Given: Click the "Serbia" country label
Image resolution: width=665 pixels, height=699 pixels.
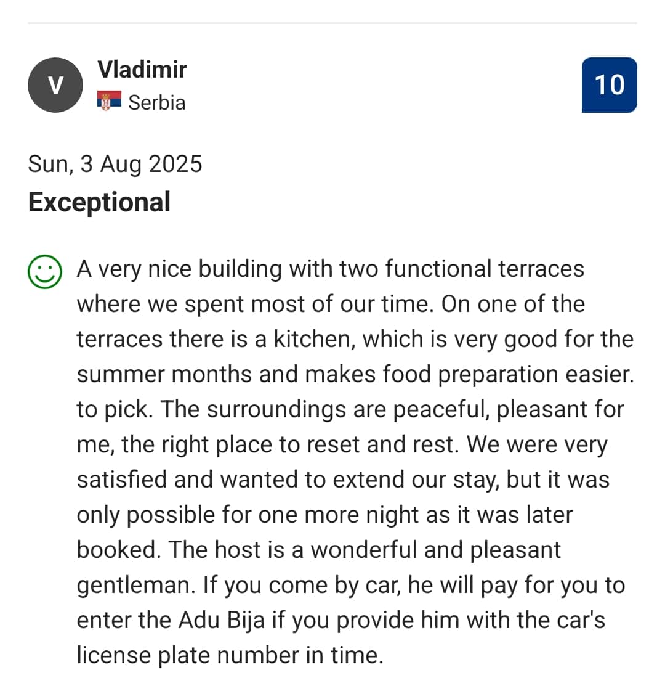Looking at the screenshot, I should pyautogui.click(x=156, y=102).
